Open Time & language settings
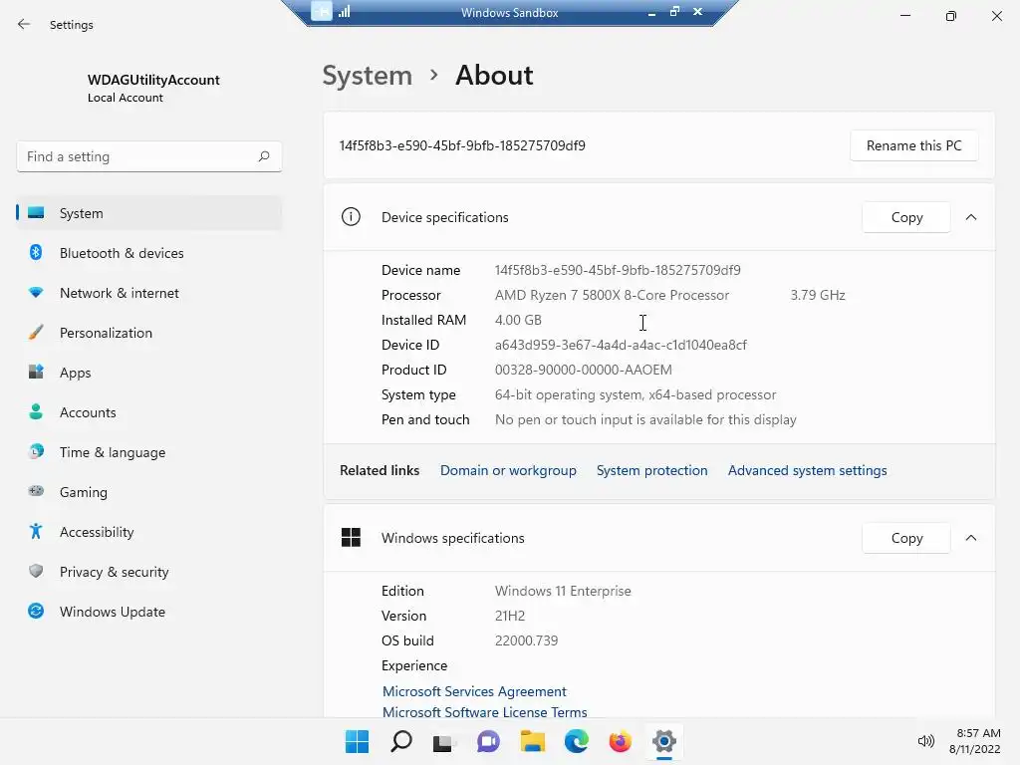Screen dimensions: 1020x765 coord(149,452)
